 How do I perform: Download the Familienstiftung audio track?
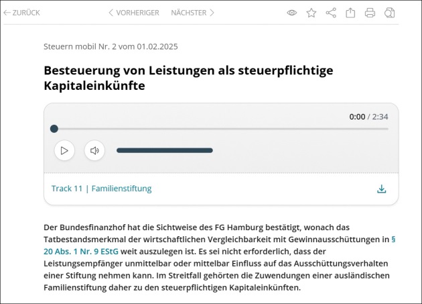[x=381, y=189]
